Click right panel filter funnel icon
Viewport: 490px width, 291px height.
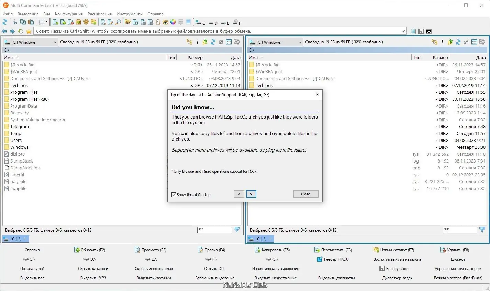pos(482,230)
